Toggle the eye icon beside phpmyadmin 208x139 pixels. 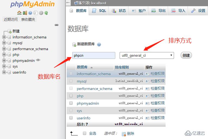click(38, 60)
